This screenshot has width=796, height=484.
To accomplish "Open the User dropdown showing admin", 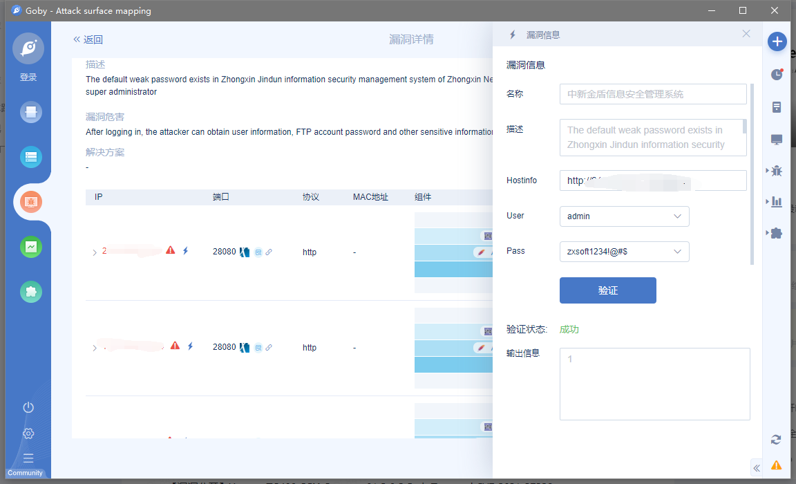I will (x=624, y=216).
